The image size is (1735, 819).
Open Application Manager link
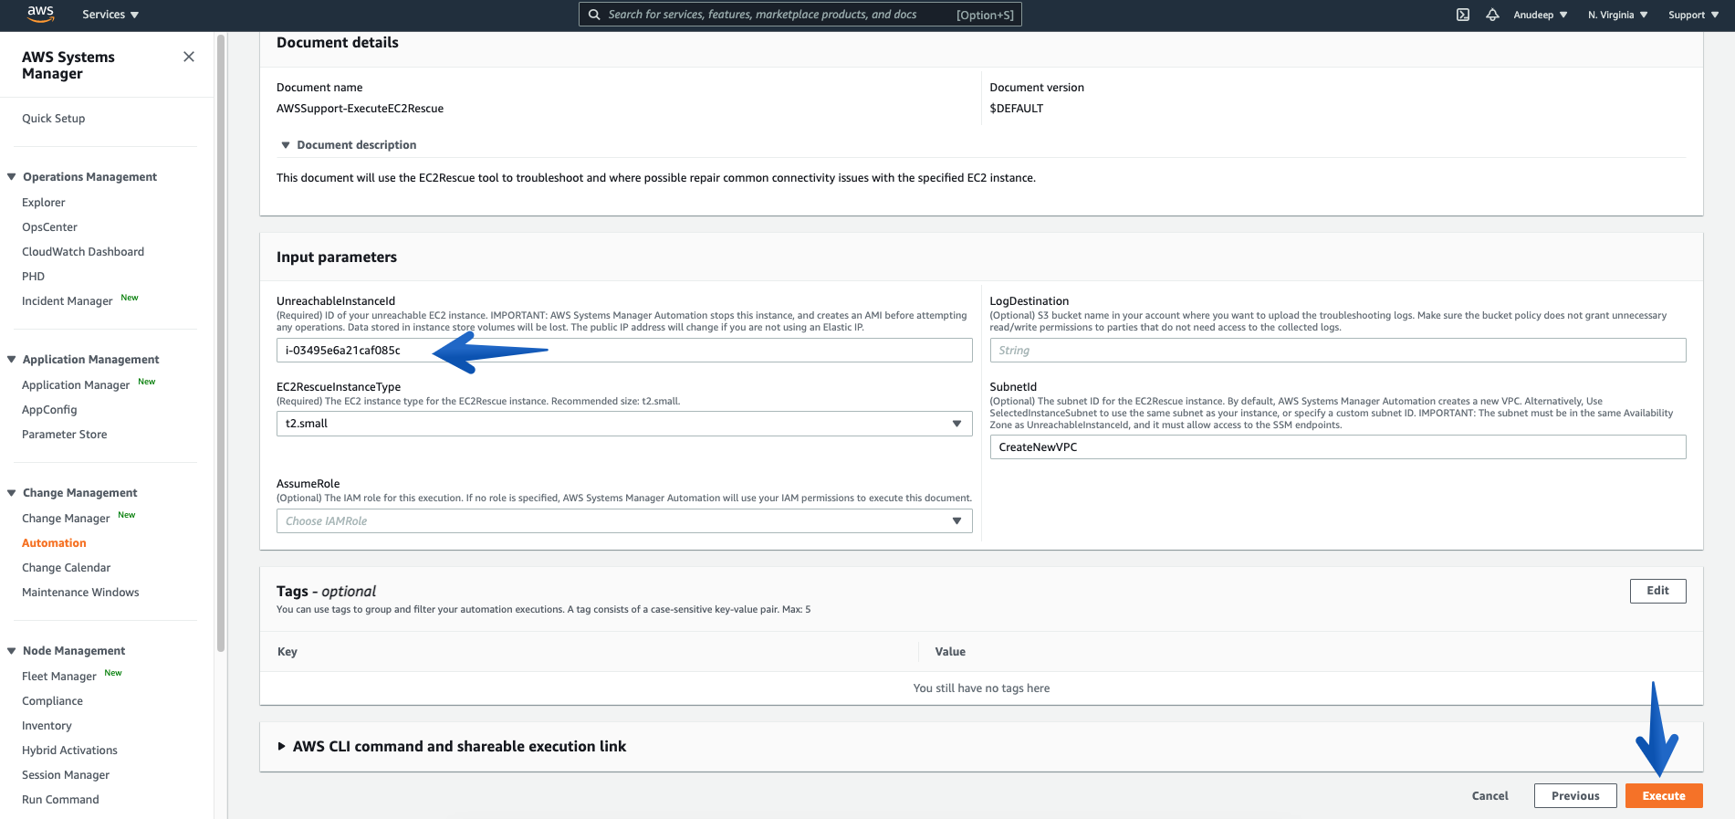(76, 385)
